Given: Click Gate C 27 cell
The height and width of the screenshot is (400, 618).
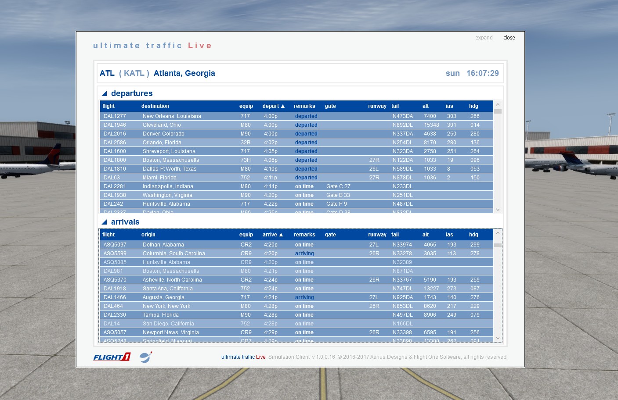Looking at the screenshot, I should pyautogui.click(x=338, y=186).
